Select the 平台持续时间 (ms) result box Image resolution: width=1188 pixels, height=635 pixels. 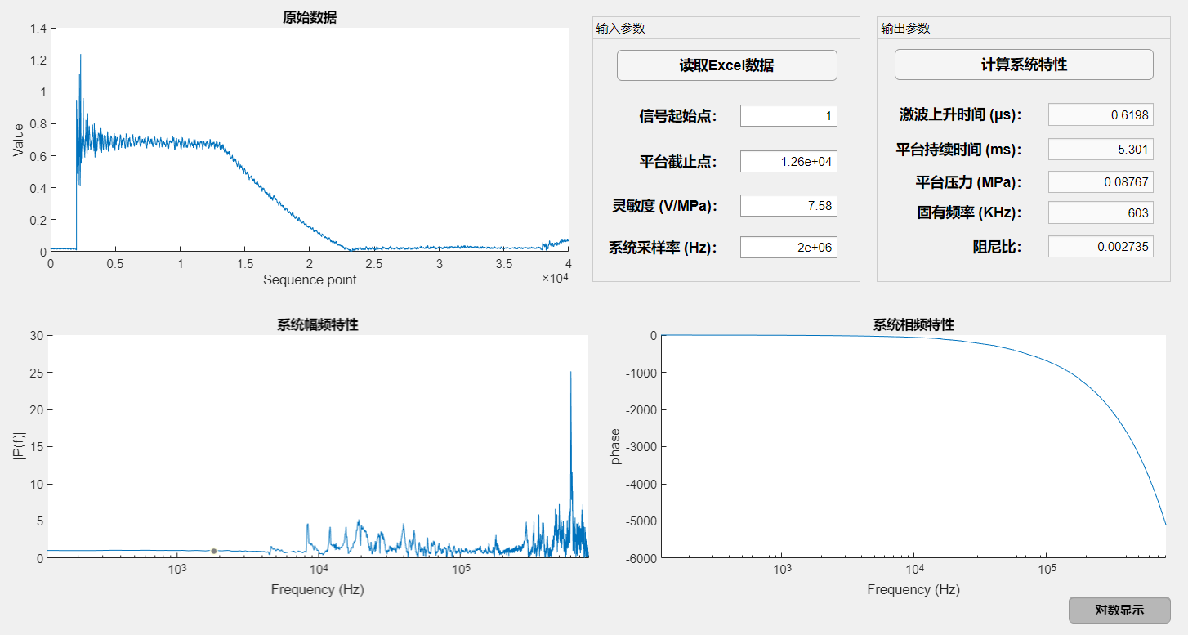pyautogui.click(x=1100, y=150)
